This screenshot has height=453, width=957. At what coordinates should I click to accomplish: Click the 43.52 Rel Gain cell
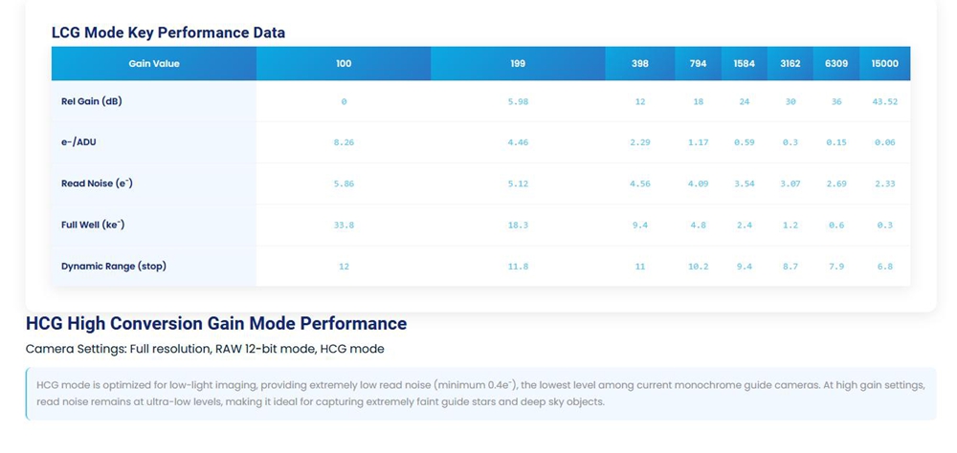tap(884, 101)
